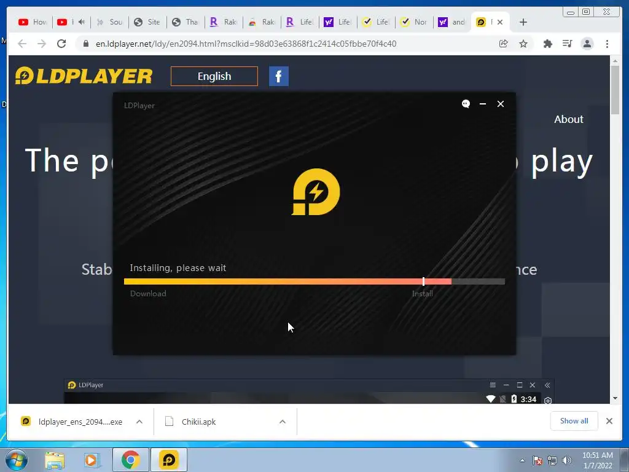Open Chrome extensions puzzle icon
The image size is (629, 472).
click(x=547, y=44)
